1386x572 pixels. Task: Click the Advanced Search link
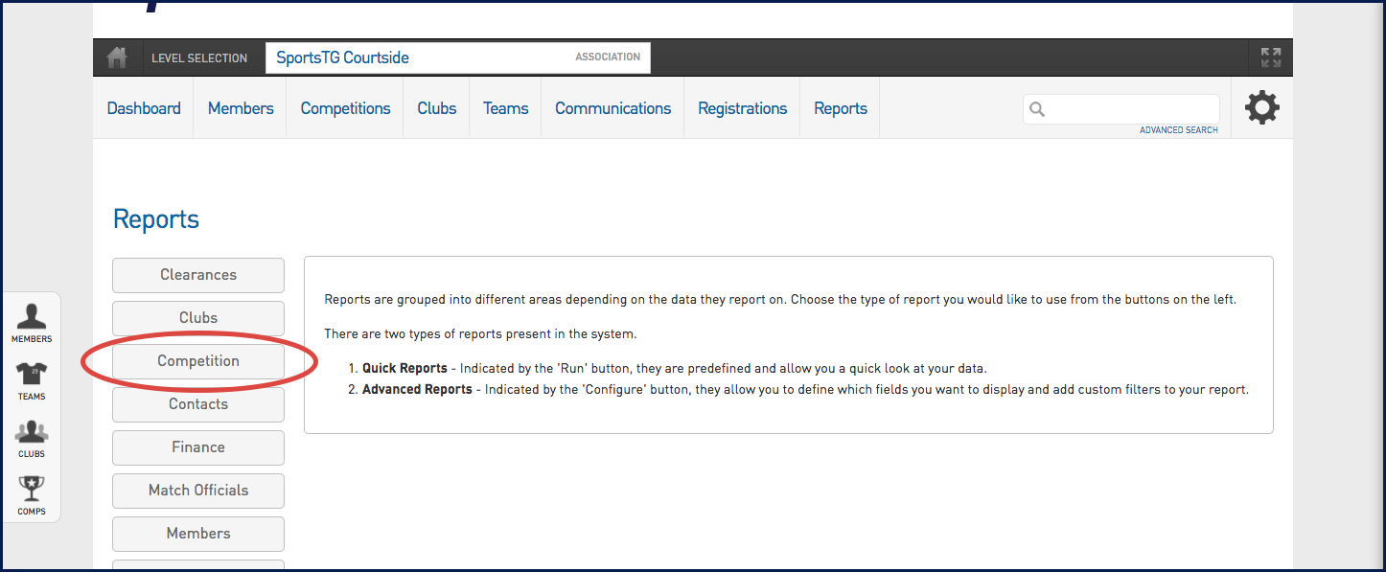(x=1179, y=130)
